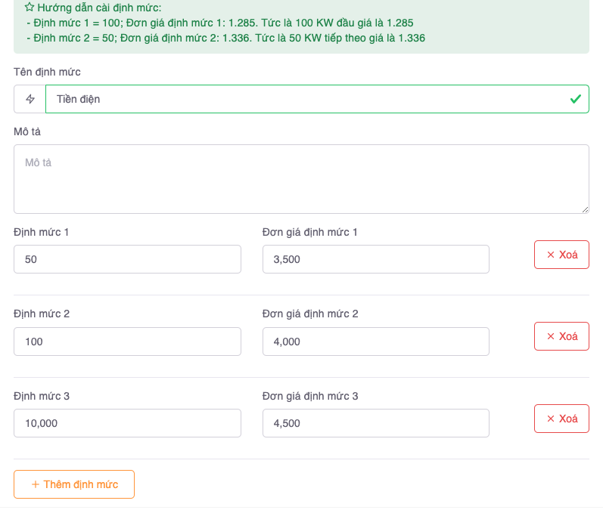Click the Định mức 3 field showing 10,000

[x=127, y=423]
